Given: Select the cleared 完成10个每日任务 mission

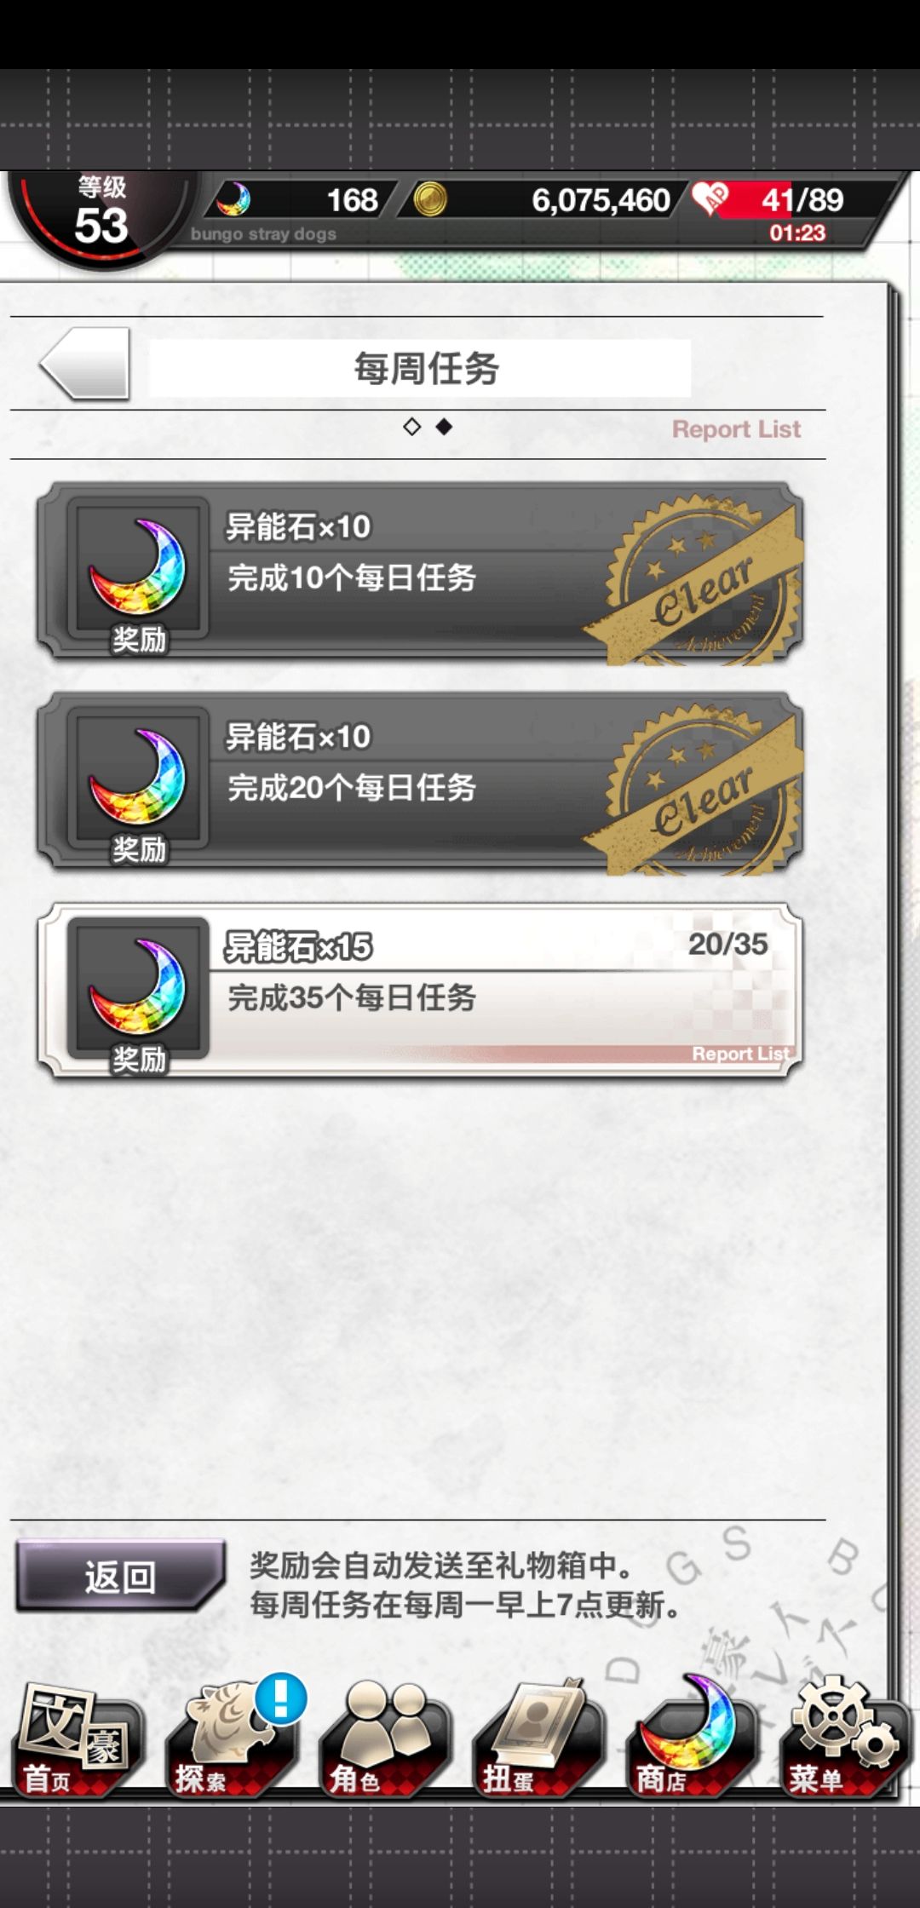Looking at the screenshot, I should click(420, 572).
